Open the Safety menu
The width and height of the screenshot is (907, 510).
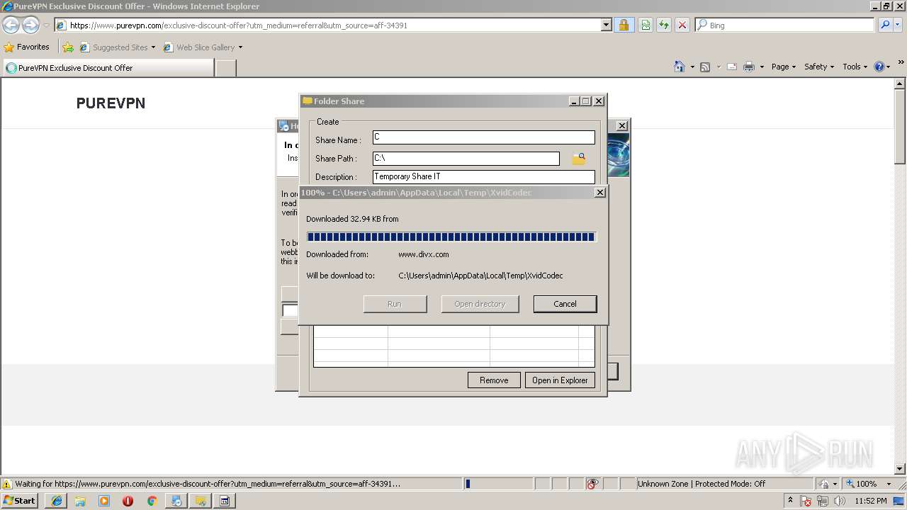(x=819, y=67)
